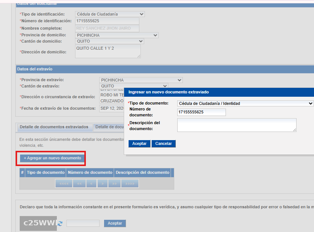314x232 pixels.
Task: Click the violencia, etc. text line
Action: [32, 146]
